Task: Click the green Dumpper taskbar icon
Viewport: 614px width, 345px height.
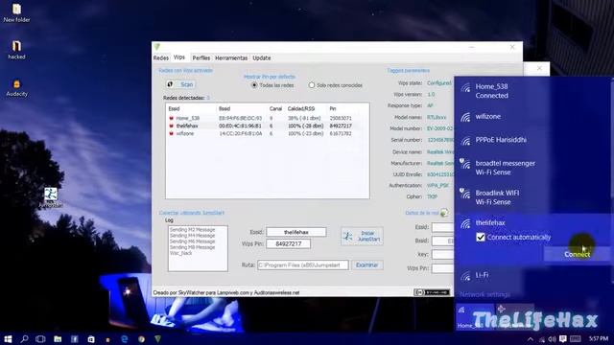Action: coord(157,338)
